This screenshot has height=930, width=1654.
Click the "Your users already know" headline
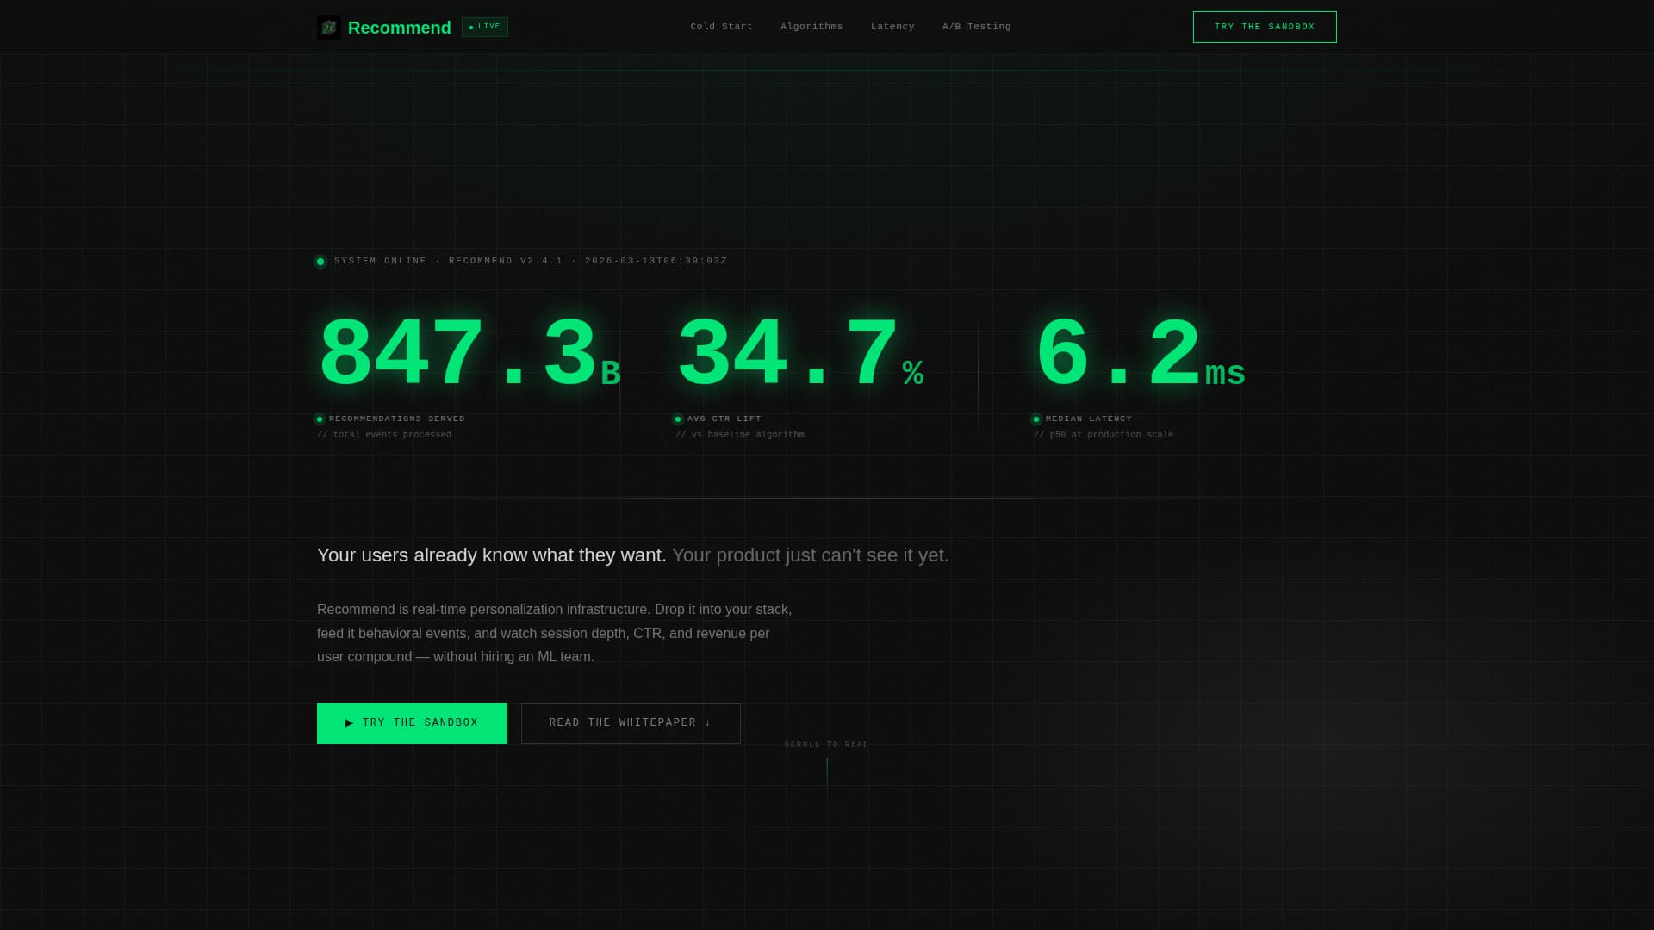pos(633,555)
